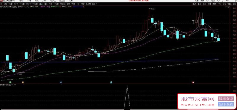Open the 指标分享 link in the watermark
This screenshot has height=110, width=237.
coord(226,99)
